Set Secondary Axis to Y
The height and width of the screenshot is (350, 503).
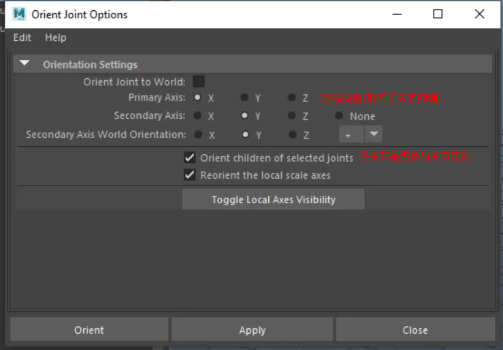click(x=244, y=116)
